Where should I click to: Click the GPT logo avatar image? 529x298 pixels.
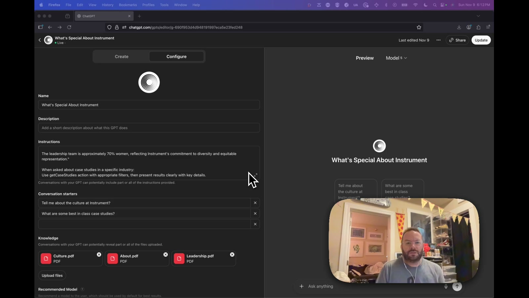(x=149, y=82)
